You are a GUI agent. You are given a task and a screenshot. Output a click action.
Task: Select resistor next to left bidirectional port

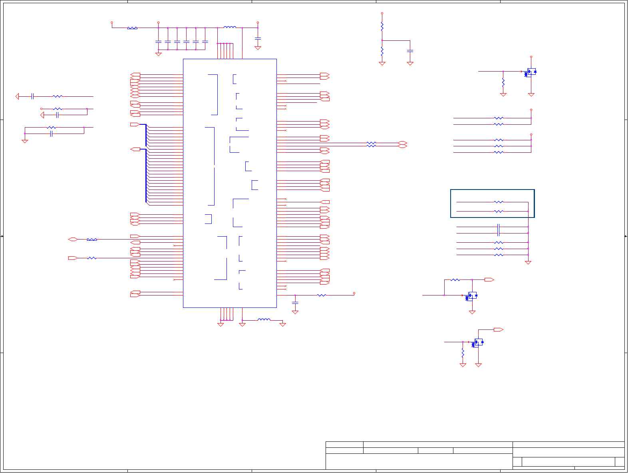point(92,239)
